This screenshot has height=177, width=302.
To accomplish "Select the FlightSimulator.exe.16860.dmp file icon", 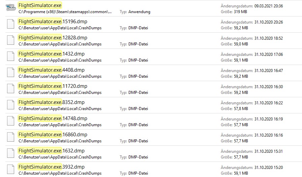I will pyautogui.click(x=10, y=137).
